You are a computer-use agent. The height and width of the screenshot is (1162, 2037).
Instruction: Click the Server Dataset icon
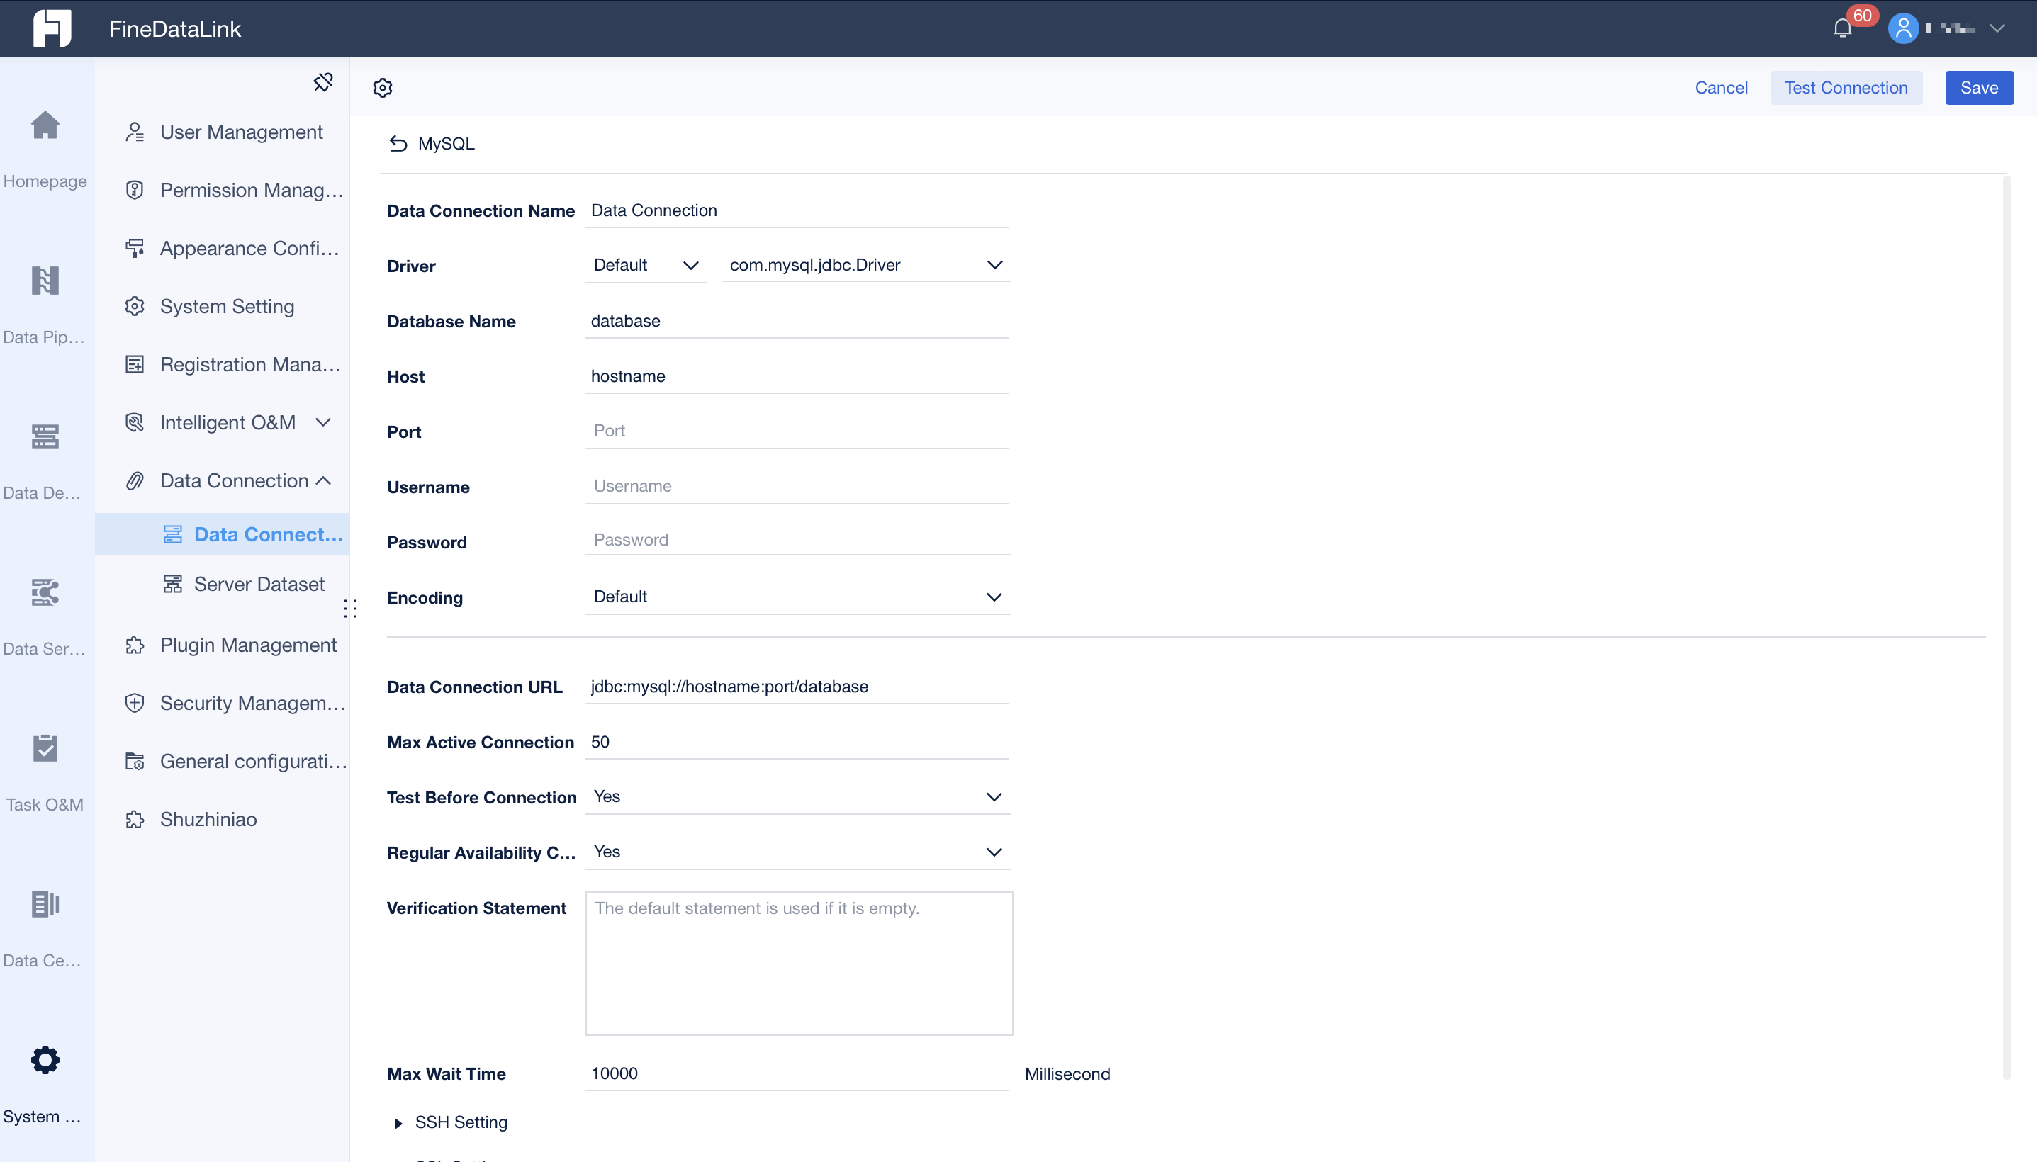point(172,585)
